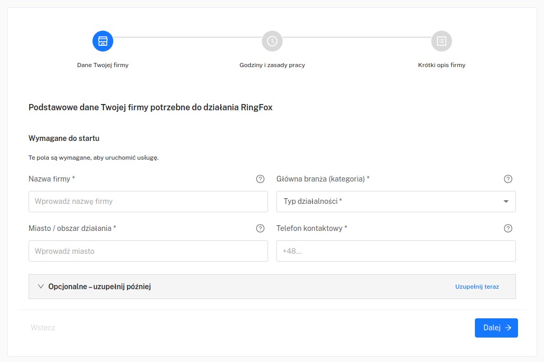
Task: Focus the Wprowadź nazwę firmy input
Action: 148,201
